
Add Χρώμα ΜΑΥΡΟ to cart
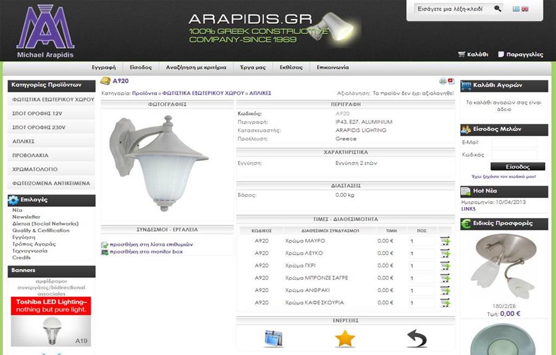point(445,241)
